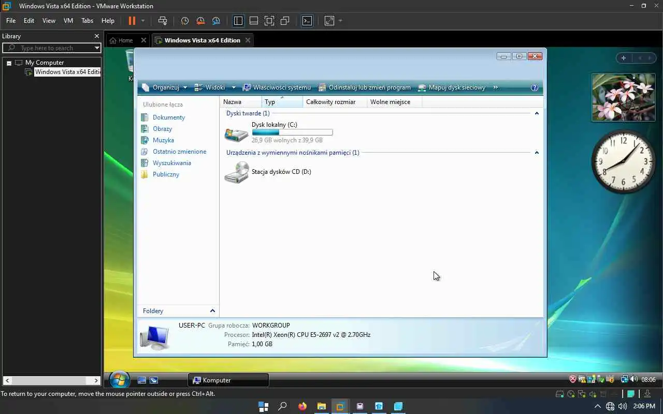The image size is (663, 414).
Task: Click Odinstaluj lub zmień program
Action: 365,87
